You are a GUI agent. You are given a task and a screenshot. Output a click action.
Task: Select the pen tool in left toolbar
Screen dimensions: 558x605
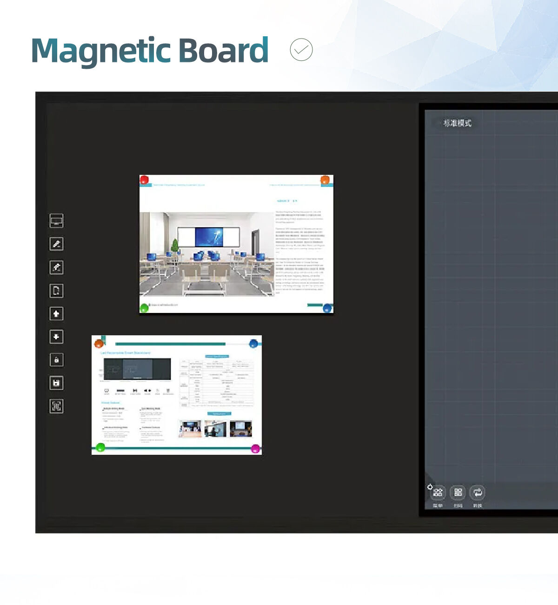click(56, 244)
